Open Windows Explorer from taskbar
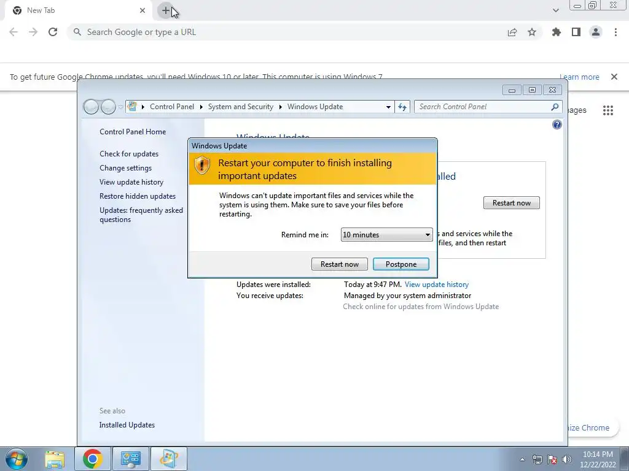Viewport: 629px width, 471px height. click(x=55, y=459)
